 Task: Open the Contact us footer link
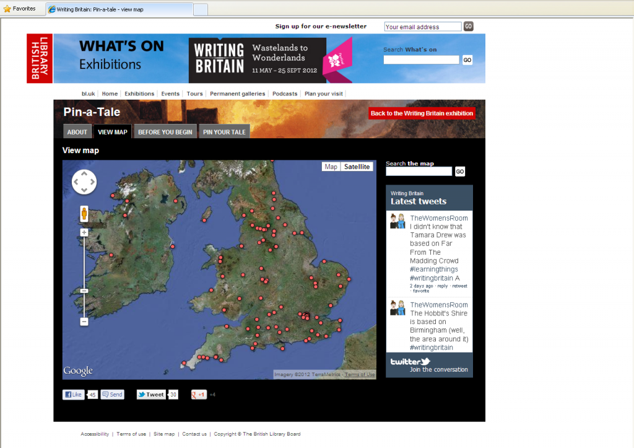point(194,434)
